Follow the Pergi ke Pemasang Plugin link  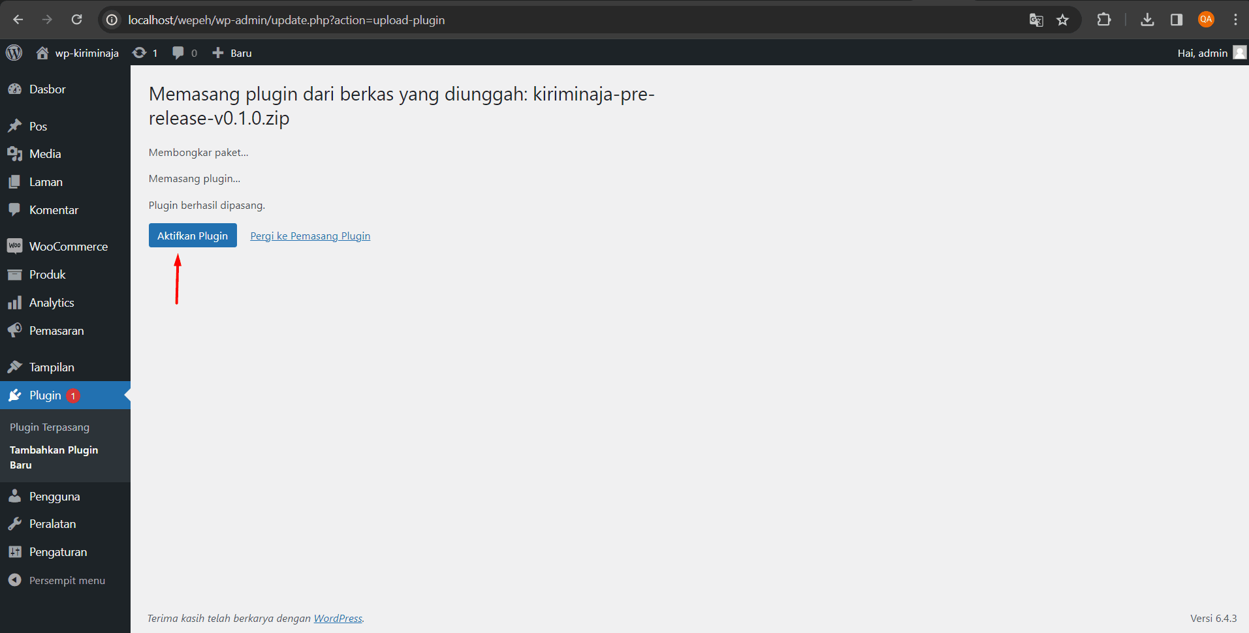pyautogui.click(x=309, y=236)
